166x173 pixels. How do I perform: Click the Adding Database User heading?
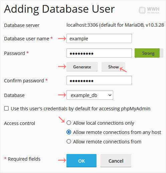59,9
